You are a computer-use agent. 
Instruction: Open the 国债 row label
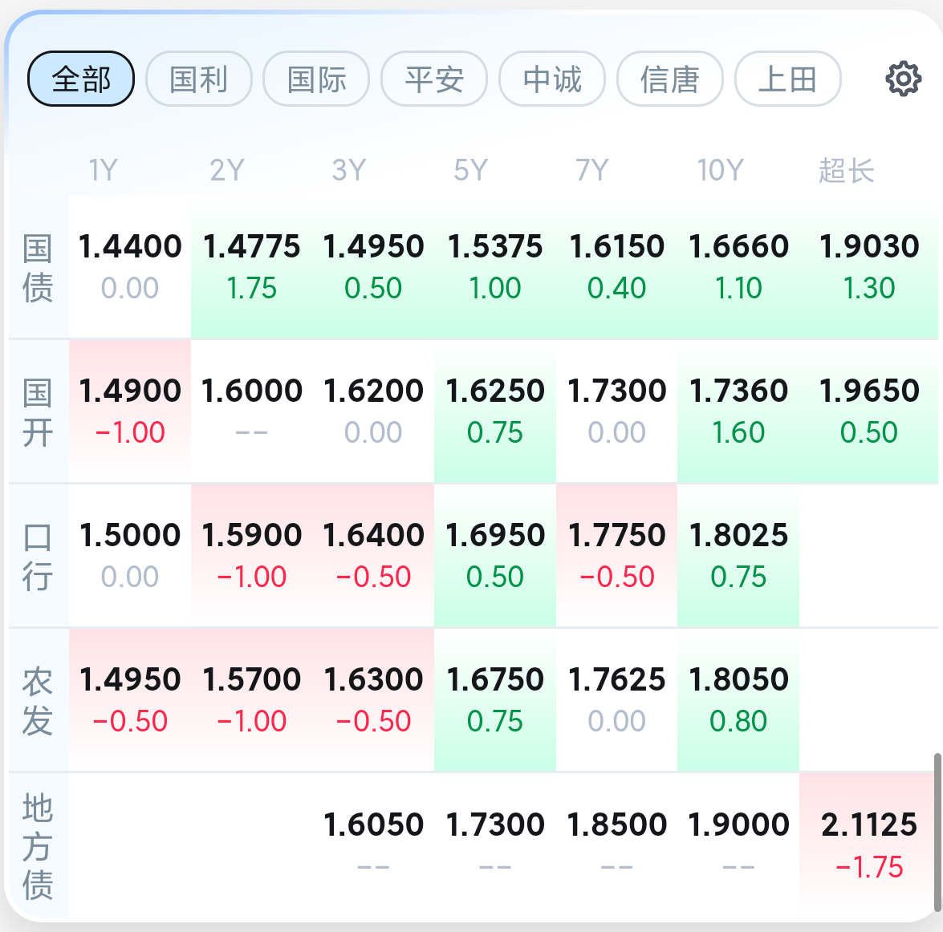point(37,268)
